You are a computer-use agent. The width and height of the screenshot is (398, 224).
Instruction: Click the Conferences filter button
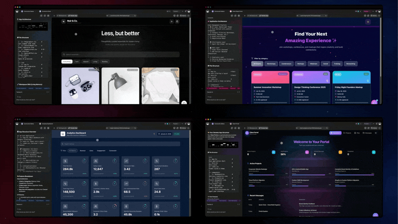[286, 64]
